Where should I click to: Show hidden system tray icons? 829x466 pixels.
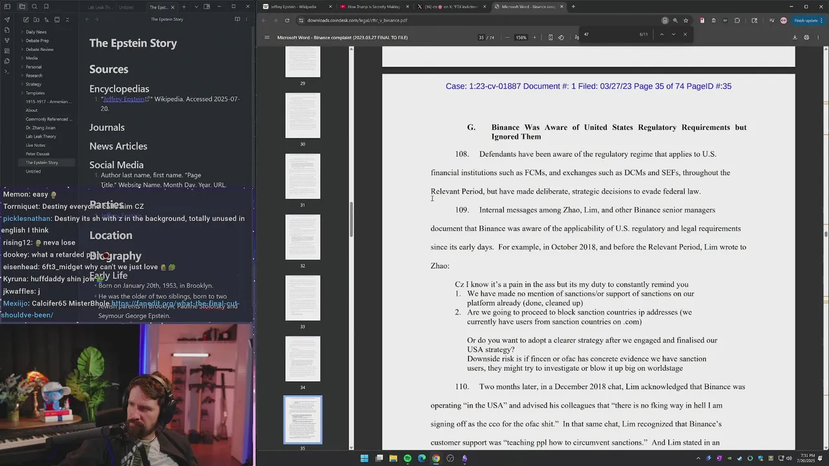(x=698, y=458)
